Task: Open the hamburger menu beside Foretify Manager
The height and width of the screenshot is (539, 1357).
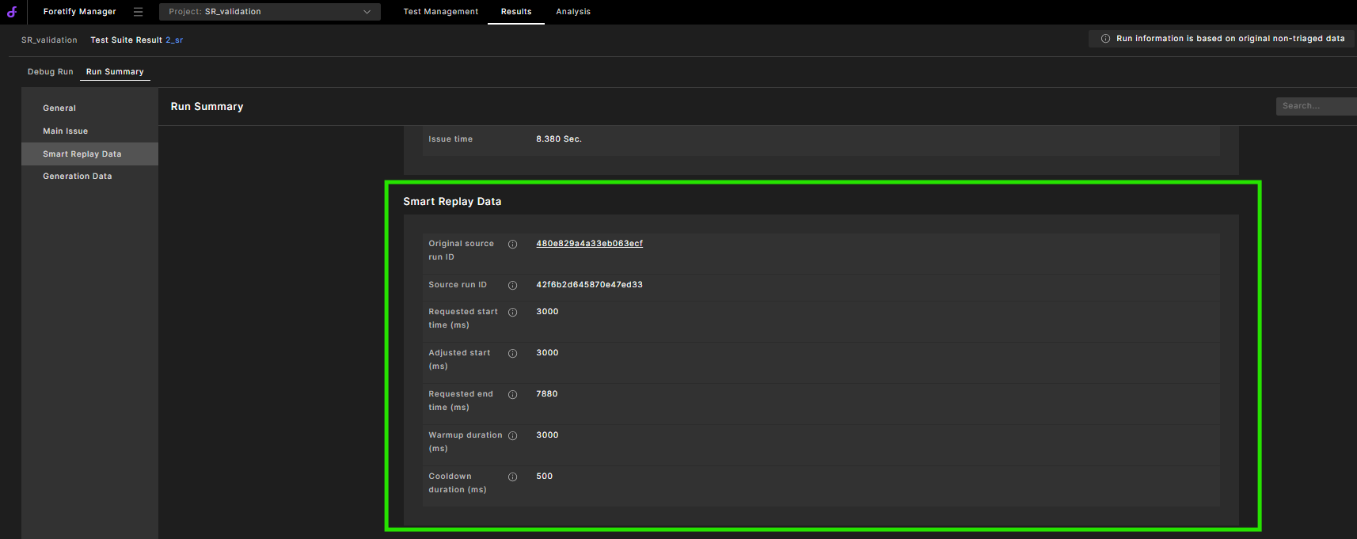Action: (x=138, y=12)
